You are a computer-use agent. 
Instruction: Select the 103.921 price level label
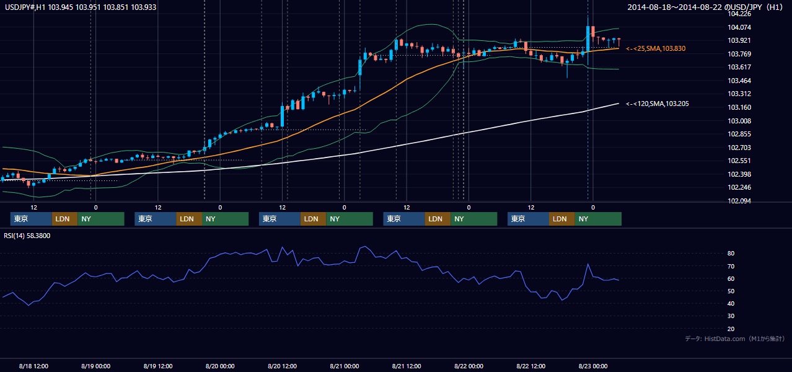tap(739, 40)
